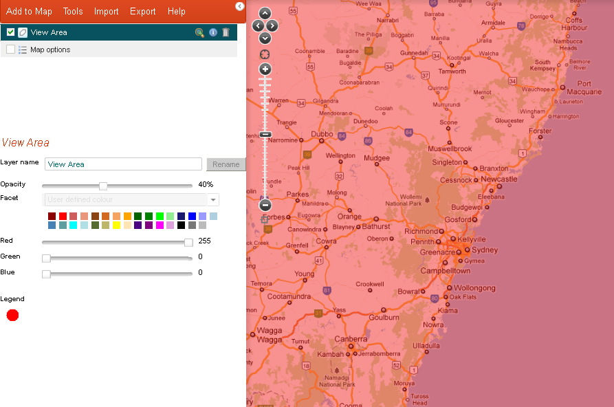Viewport: 614px width, 407px height.
Task: Open the Add to Map menu
Action: click(x=29, y=12)
